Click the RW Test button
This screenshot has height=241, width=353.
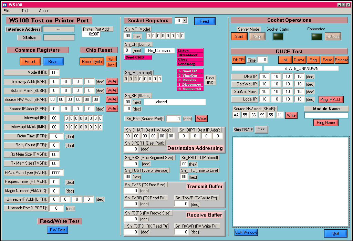tap(58, 230)
